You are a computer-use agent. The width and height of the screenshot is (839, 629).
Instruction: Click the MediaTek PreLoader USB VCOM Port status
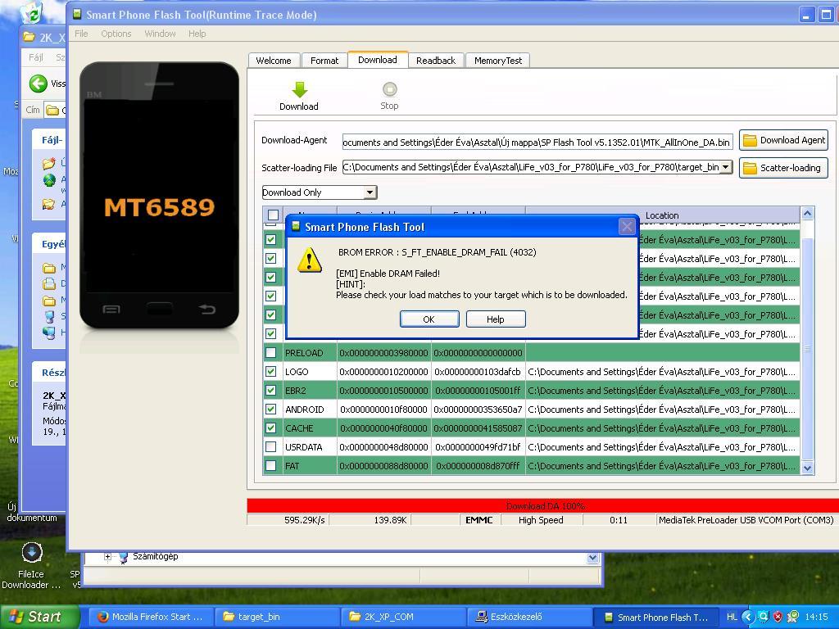[x=746, y=520]
